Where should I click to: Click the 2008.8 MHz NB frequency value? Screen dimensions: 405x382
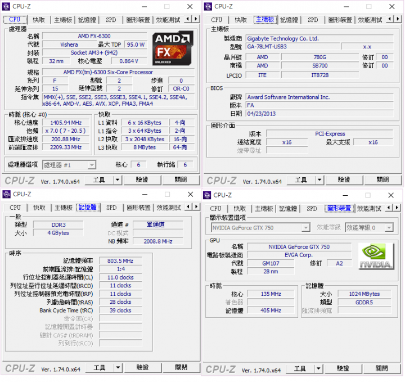[158, 241]
